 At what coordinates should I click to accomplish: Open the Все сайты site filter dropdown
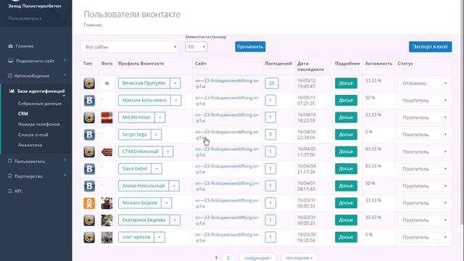point(130,46)
